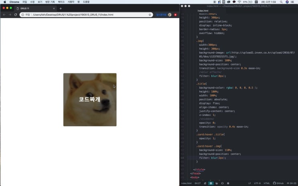
Task: Open the Apple menu
Action: tap(5, 2)
